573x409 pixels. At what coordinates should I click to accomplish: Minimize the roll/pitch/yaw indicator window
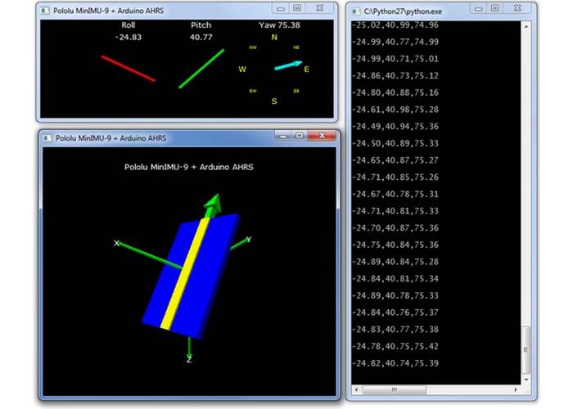coord(279,8)
